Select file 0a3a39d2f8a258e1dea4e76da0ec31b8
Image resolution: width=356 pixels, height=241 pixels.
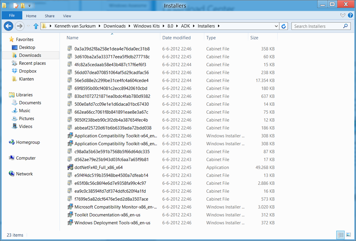(112, 49)
